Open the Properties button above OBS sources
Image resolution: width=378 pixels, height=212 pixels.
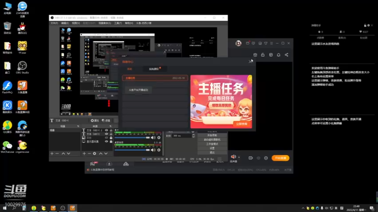coord(95,121)
